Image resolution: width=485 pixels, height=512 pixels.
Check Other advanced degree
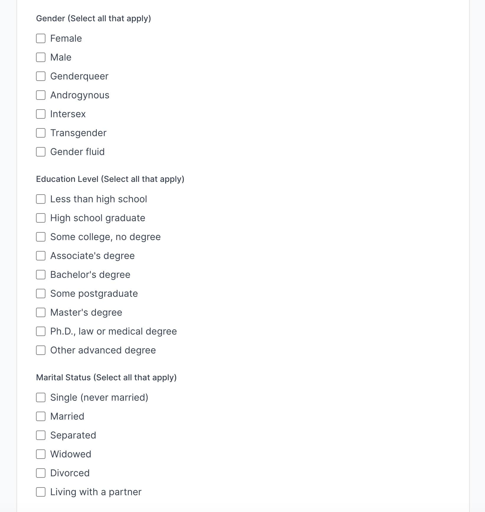[40, 350]
